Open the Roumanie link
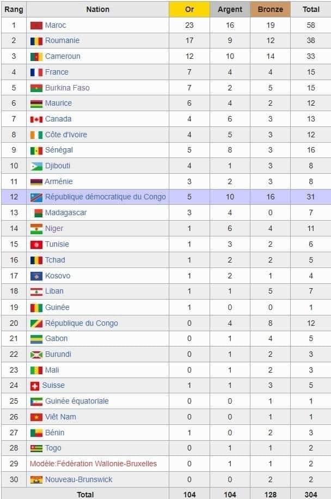Screen dimensions: 331x499 [62, 40]
